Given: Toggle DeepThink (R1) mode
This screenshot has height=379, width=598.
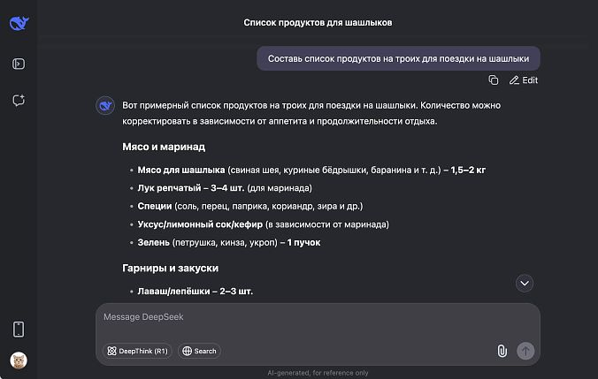Looking at the screenshot, I should point(137,351).
